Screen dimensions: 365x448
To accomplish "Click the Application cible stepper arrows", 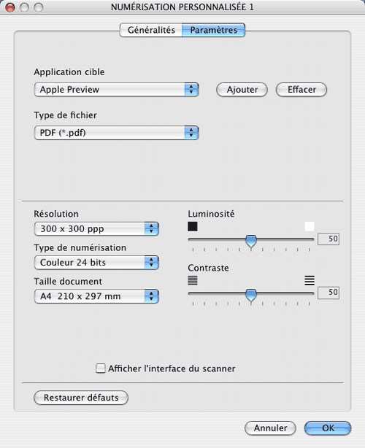I will point(191,90).
